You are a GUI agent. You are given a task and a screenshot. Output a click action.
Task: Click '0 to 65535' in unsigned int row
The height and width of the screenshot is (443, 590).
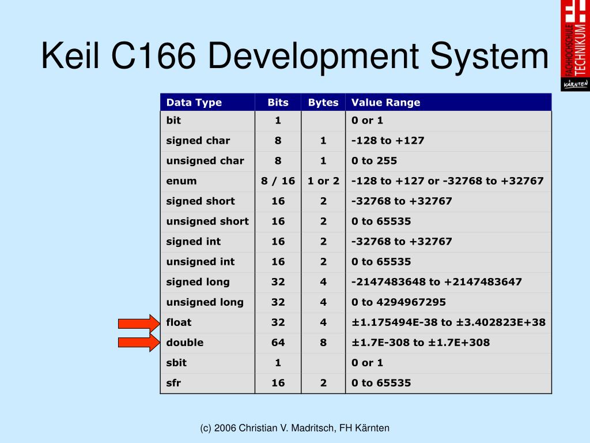pos(381,262)
